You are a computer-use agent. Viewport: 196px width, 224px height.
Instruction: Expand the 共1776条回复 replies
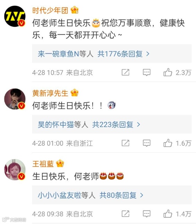pos(123,54)
